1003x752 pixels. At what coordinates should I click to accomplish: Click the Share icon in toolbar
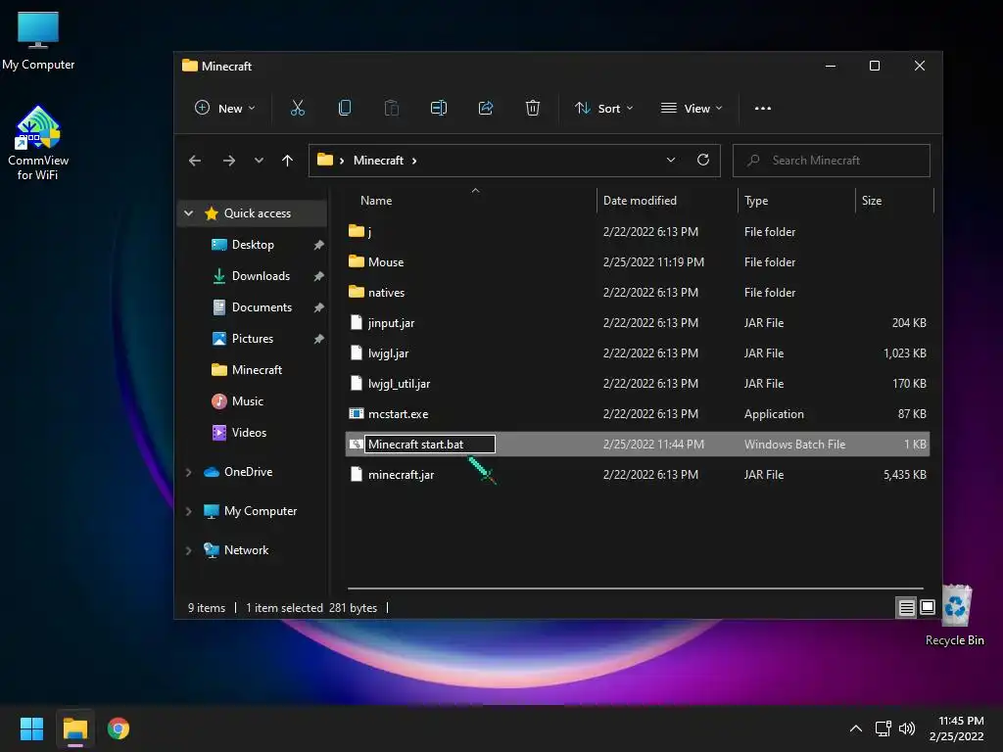click(x=486, y=108)
